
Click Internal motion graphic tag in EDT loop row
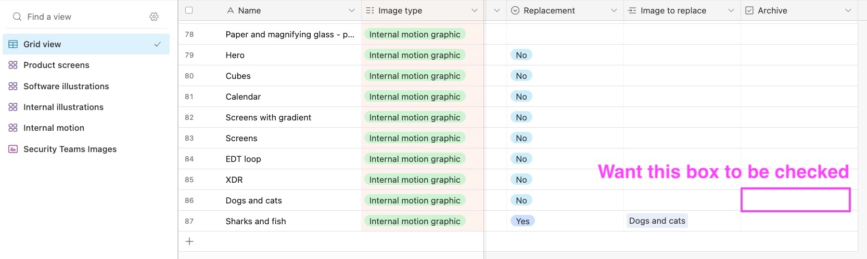pyautogui.click(x=415, y=159)
